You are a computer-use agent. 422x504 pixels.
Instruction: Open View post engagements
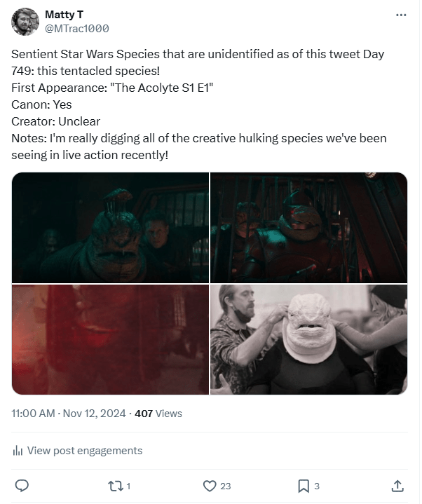click(x=83, y=451)
